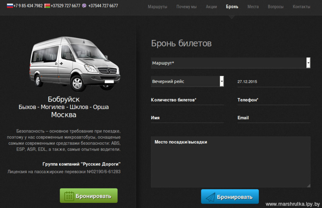Click the calendar icon on green button
322x208 pixels.
click(69, 196)
